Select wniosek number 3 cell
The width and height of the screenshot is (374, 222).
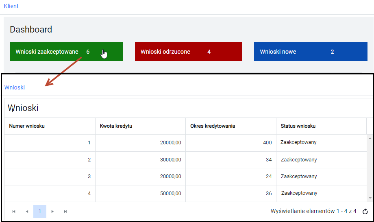(x=50, y=176)
